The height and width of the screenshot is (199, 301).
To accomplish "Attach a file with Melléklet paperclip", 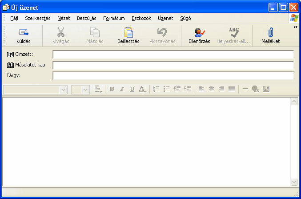I will (x=270, y=32).
